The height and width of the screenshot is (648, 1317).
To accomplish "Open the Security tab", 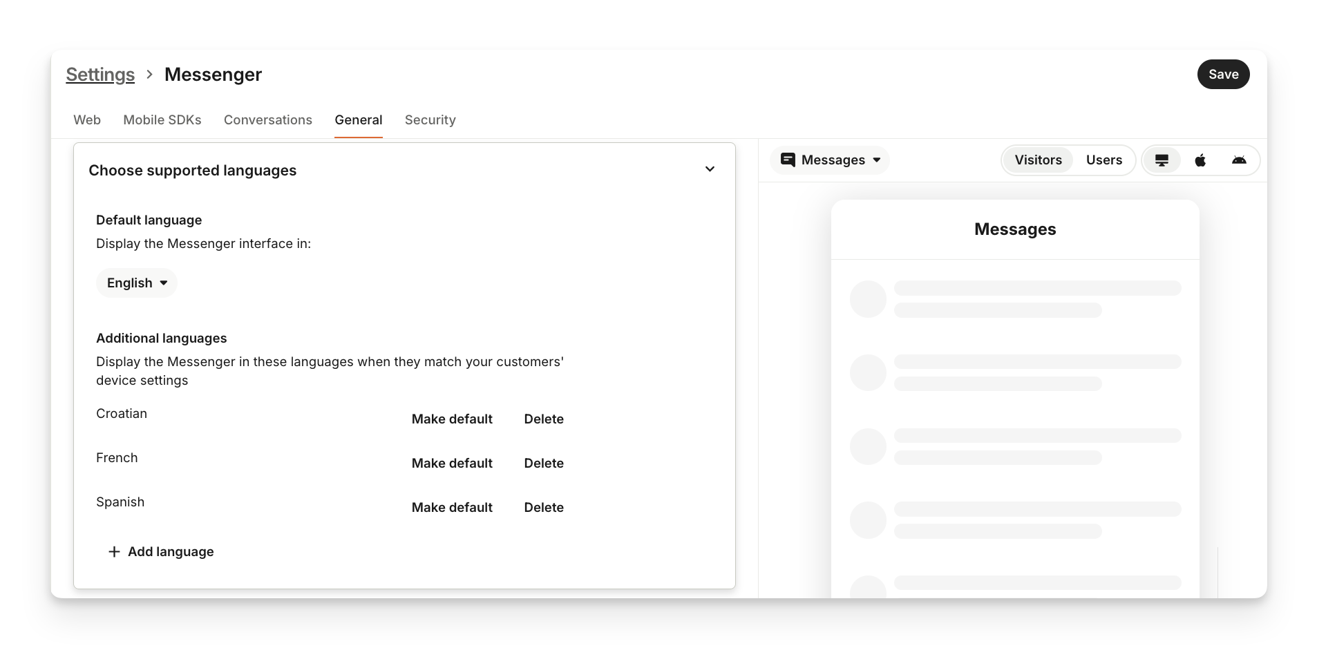I will 430,120.
